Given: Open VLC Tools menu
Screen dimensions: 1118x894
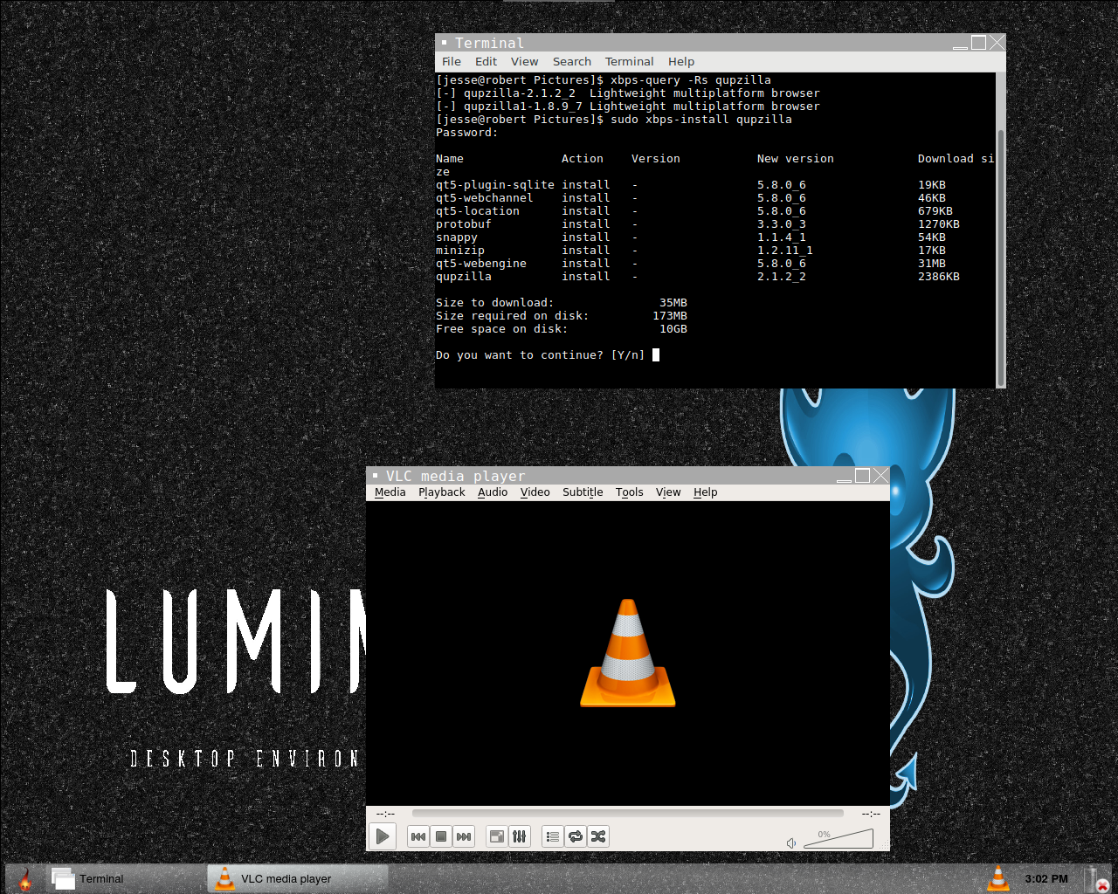Looking at the screenshot, I should (x=630, y=492).
